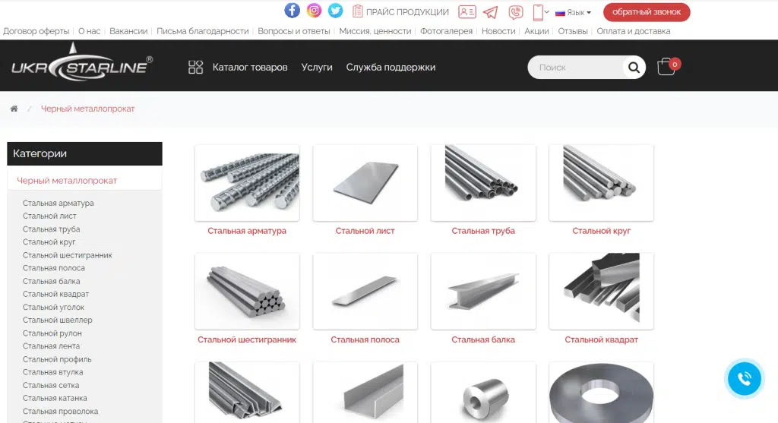
Task: Open the steel pipe thumbnail image
Action: (483, 183)
